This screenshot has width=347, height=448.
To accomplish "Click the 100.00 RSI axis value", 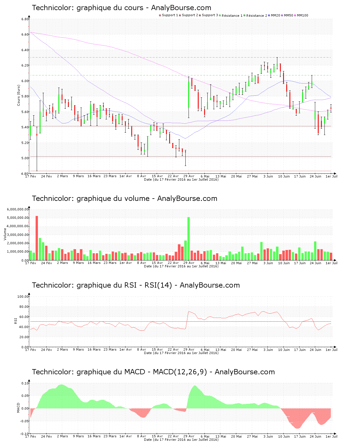I will tap(23, 297).
